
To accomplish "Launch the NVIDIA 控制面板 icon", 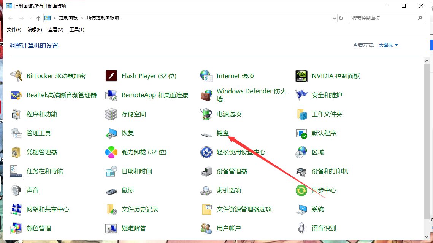I will 301,76.
